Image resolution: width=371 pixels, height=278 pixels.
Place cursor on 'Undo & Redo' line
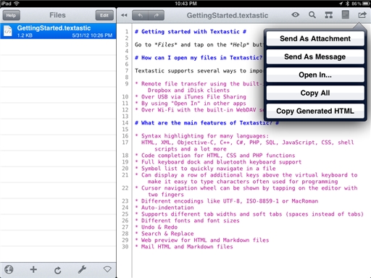tap(157, 227)
